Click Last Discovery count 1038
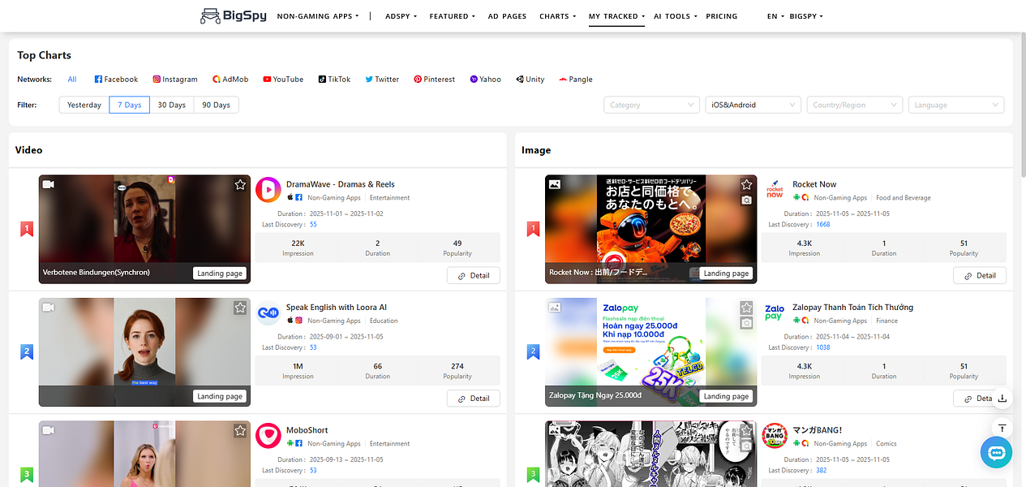This screenshot has height=487, width=1026. click(822, 347)
